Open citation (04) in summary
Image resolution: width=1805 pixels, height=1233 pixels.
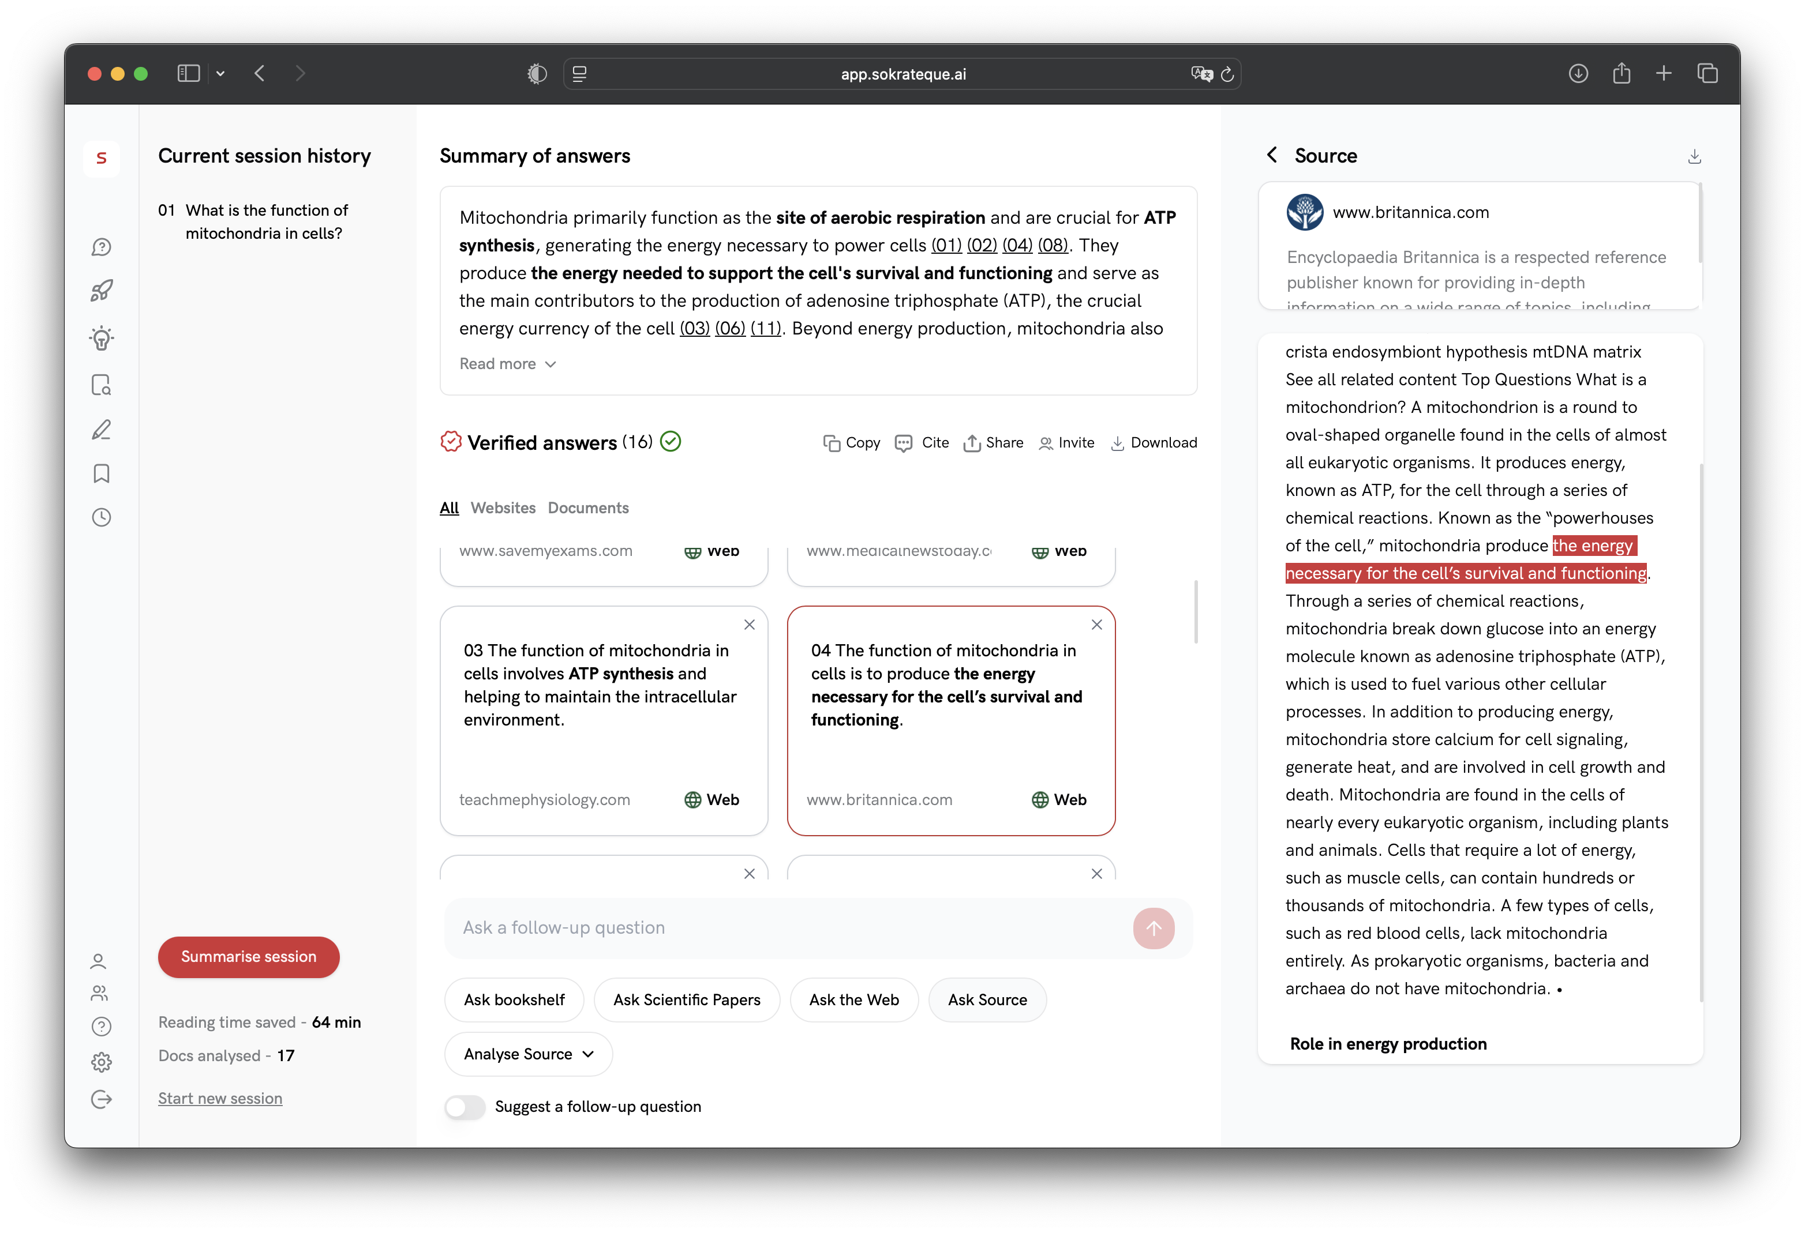(1017, 245)
